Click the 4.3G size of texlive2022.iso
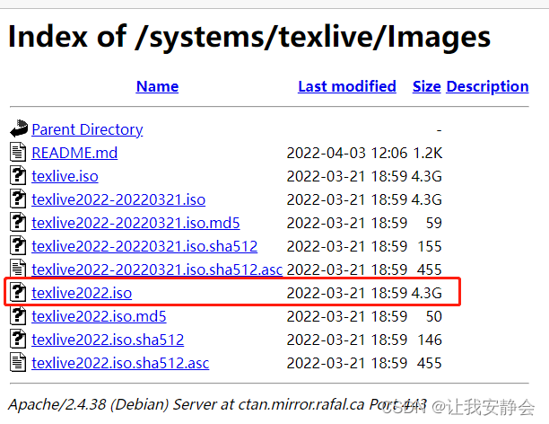549x424 pixels. 426,293
